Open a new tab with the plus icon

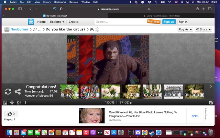click(203, 9)
